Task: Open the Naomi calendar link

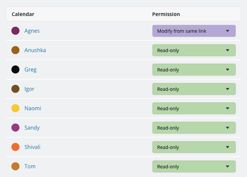Action: (33, 109)
